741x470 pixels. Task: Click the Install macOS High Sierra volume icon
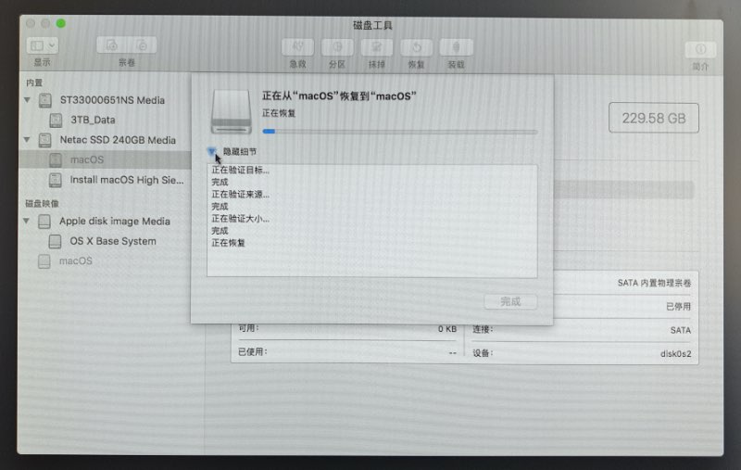56,180
